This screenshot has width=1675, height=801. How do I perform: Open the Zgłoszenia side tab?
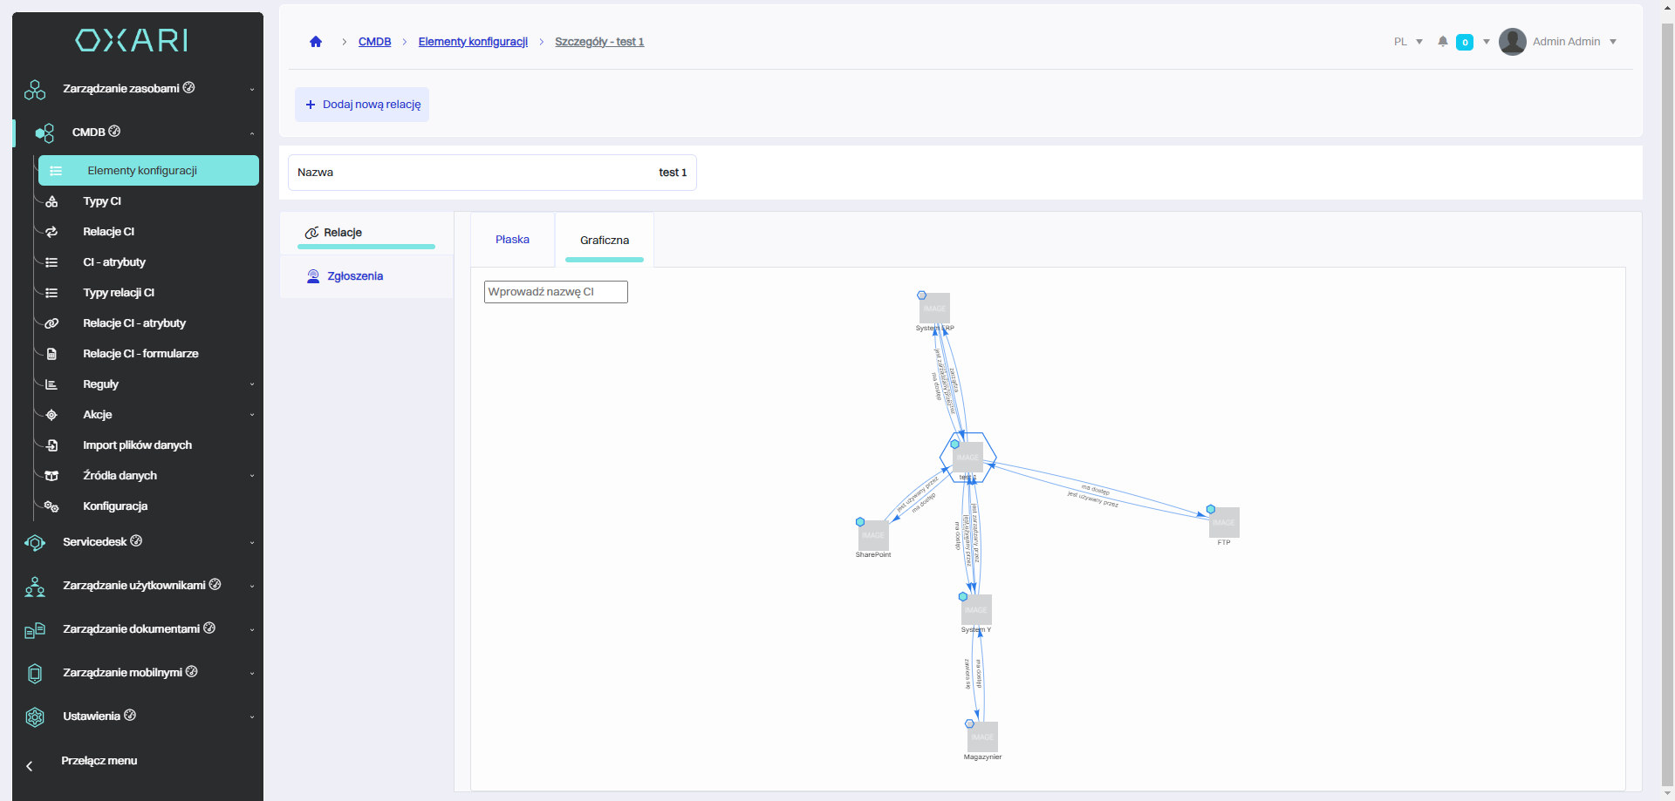354,276
